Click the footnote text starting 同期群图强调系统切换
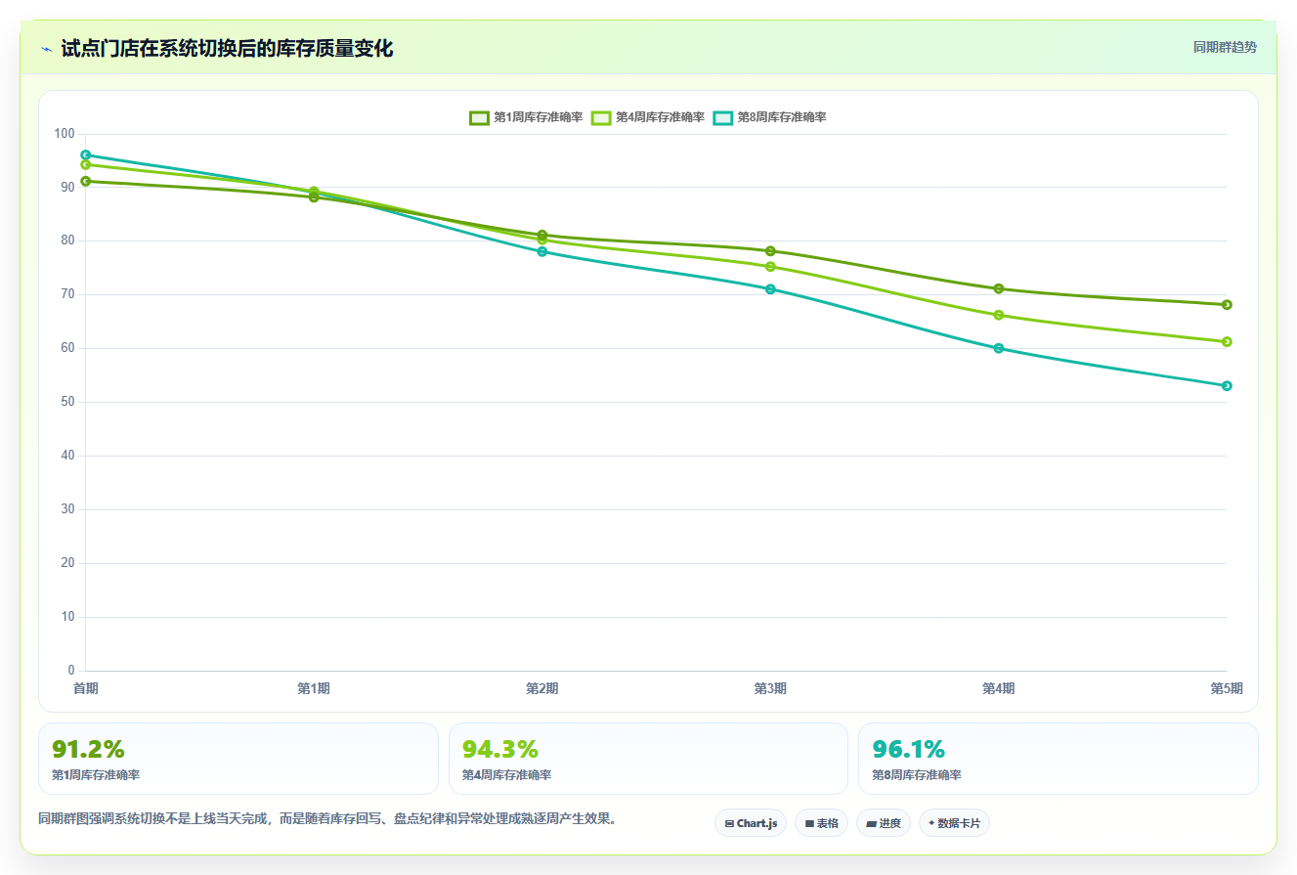1297x875 pixels. pyautogui.click(x=328, y=818)
